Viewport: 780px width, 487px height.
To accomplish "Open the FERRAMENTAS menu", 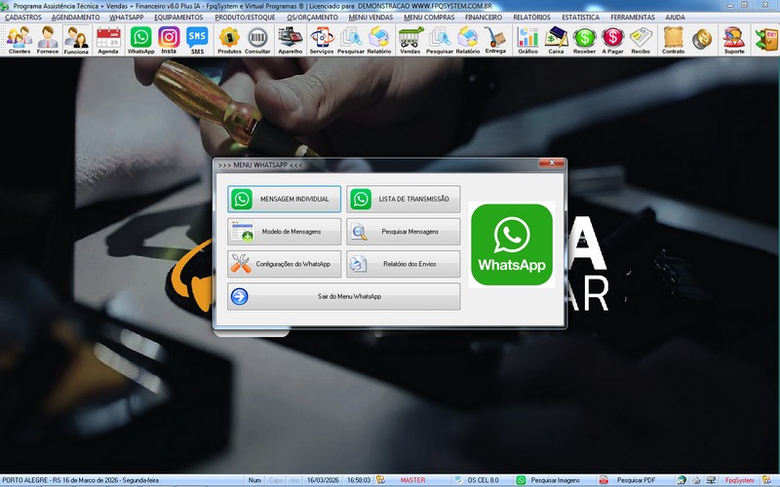I will click(633, 18).
